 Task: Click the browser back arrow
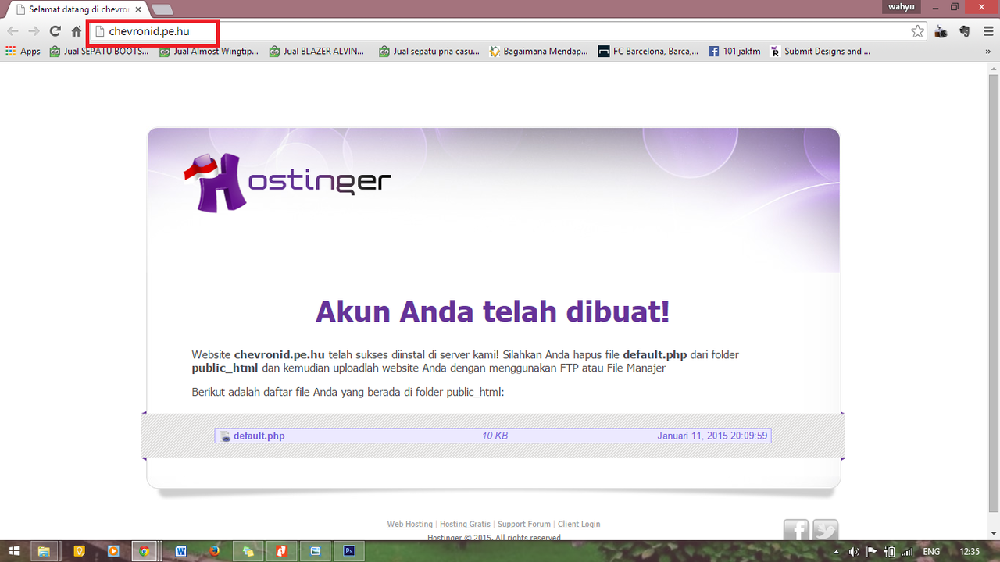pos(12,31)
